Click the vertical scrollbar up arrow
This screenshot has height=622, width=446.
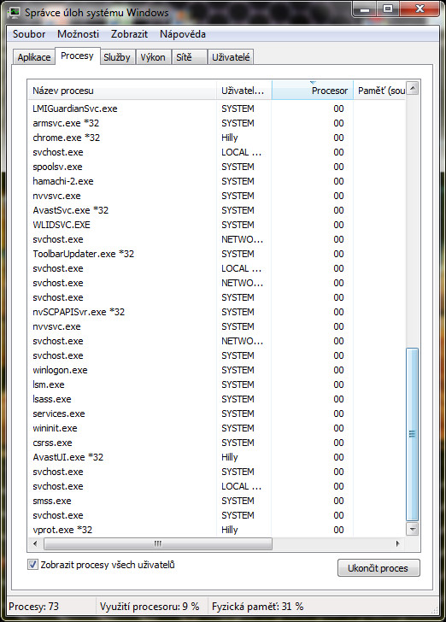(413, 88)
